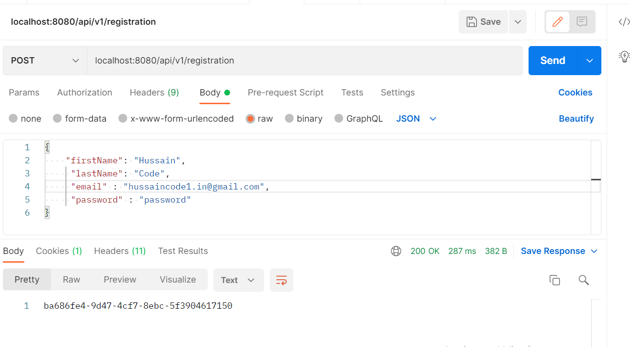Click the lightbulb suggestions icon
Viewport: 630px width, 347px height.
click(624, 56)
